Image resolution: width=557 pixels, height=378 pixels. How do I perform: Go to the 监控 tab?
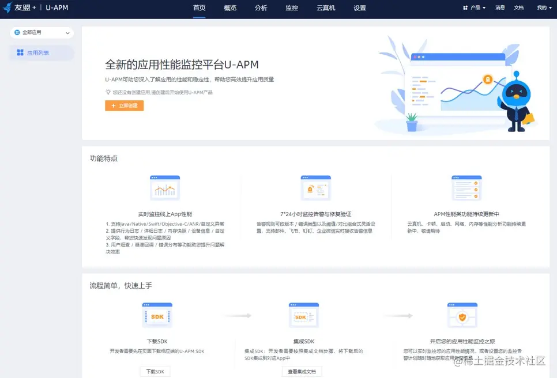click(292, 8)
